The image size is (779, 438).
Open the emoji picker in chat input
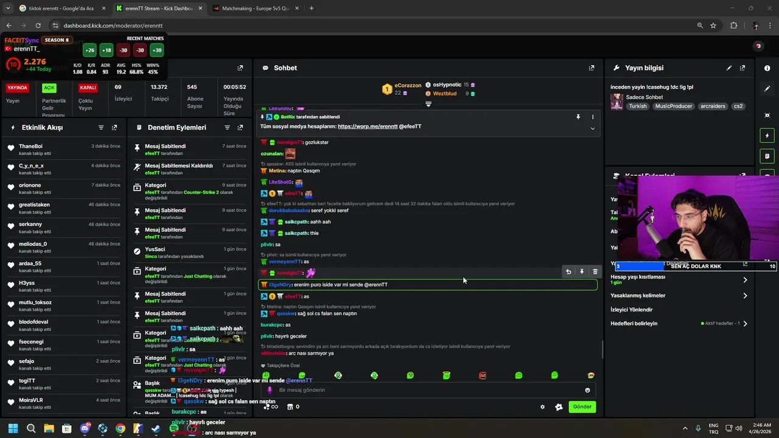coord(587,390)
